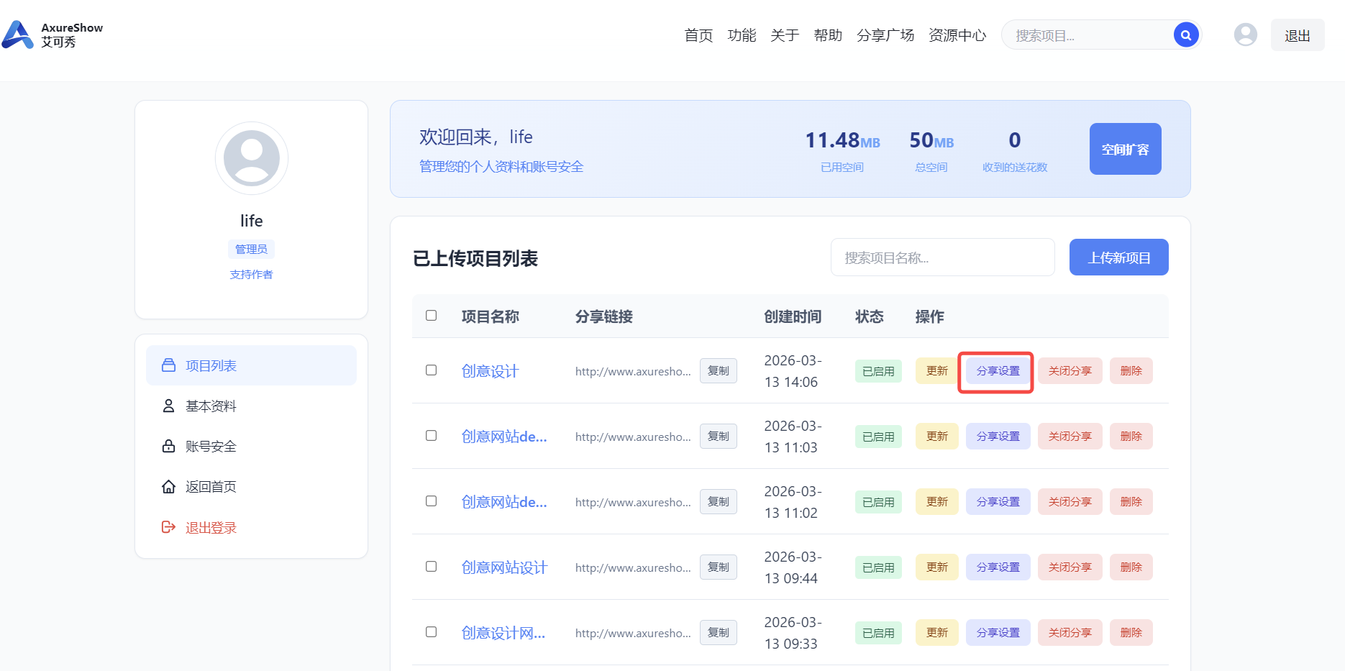
Task: Click the large profile avatar picture
Action: (252, 158)
